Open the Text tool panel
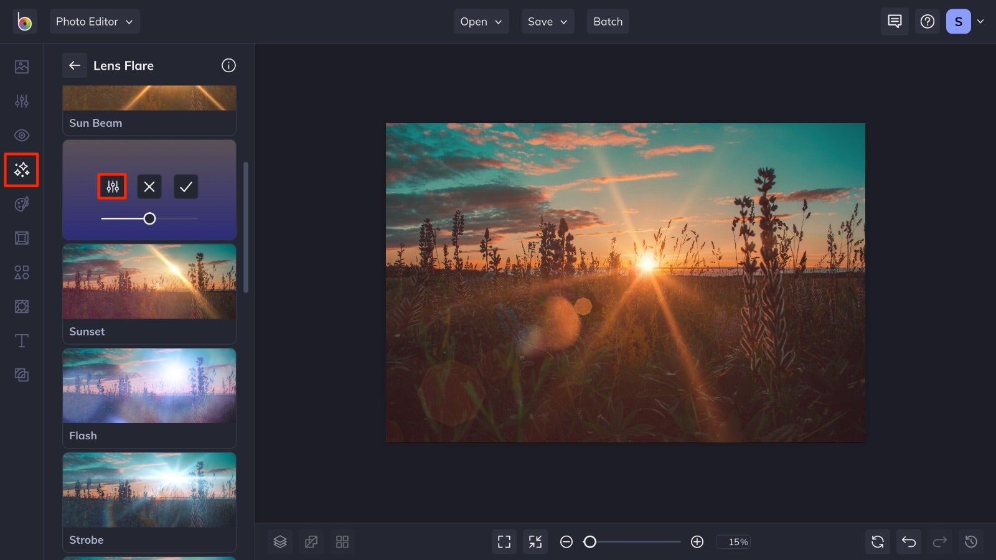 point(21,340)
